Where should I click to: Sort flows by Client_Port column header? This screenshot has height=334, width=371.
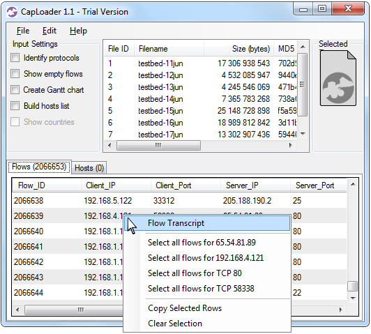tap(185, 185)
